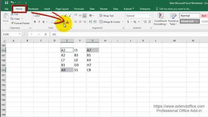
Task: Switch to the Formulas tab
Action: click(x=79, y=9)
